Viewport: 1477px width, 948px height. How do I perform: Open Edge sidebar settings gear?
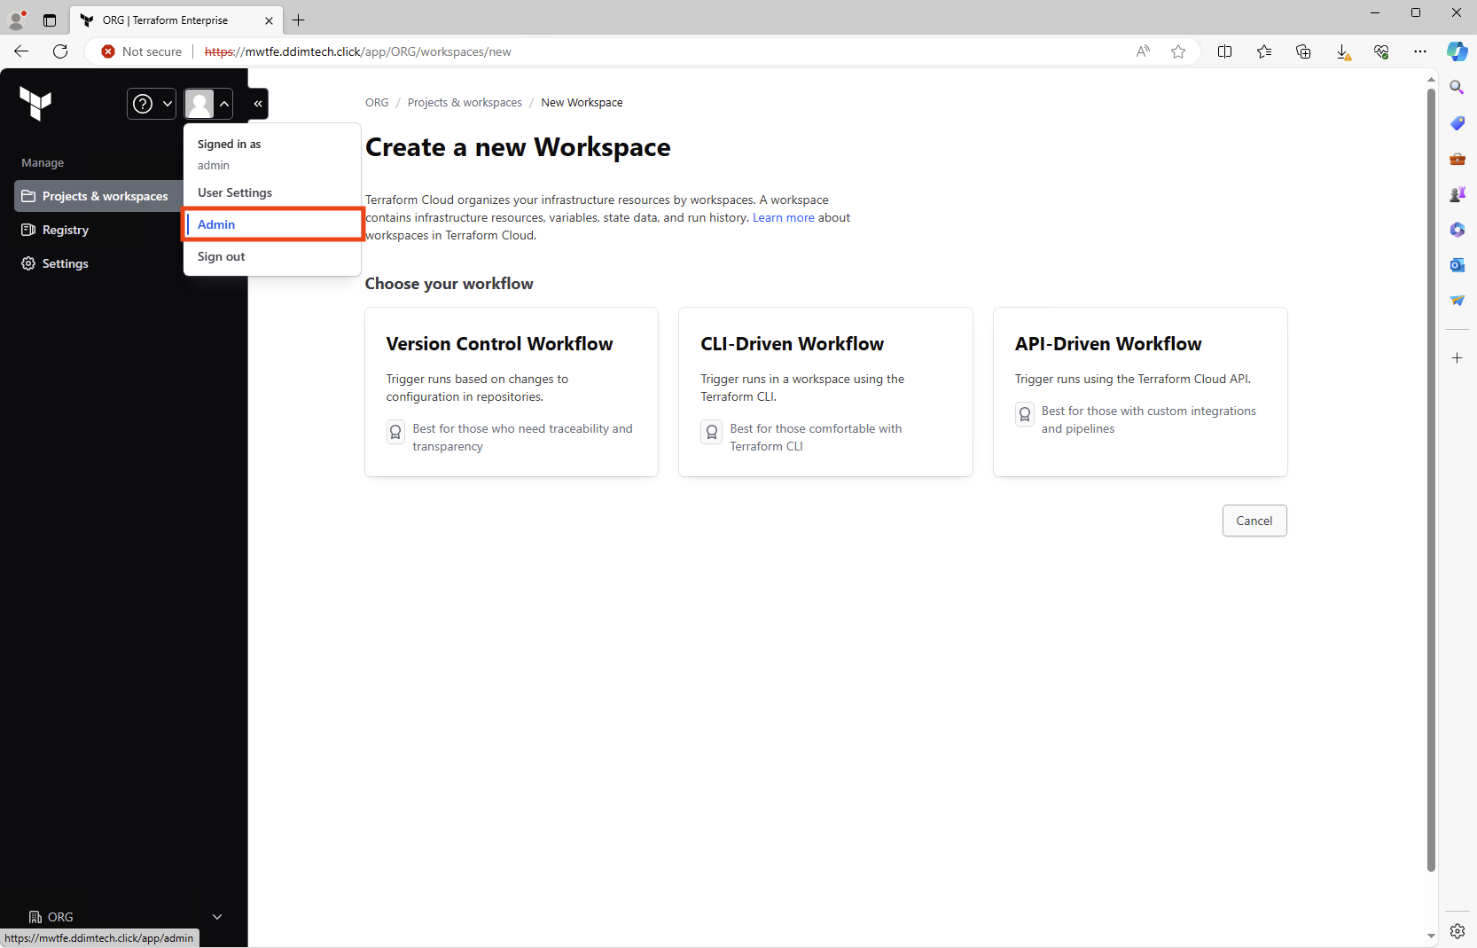pyautogui.click(x=1457, y=931)
